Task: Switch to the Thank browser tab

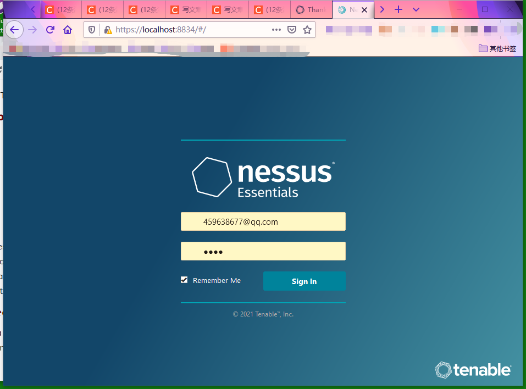Action: 311,9
